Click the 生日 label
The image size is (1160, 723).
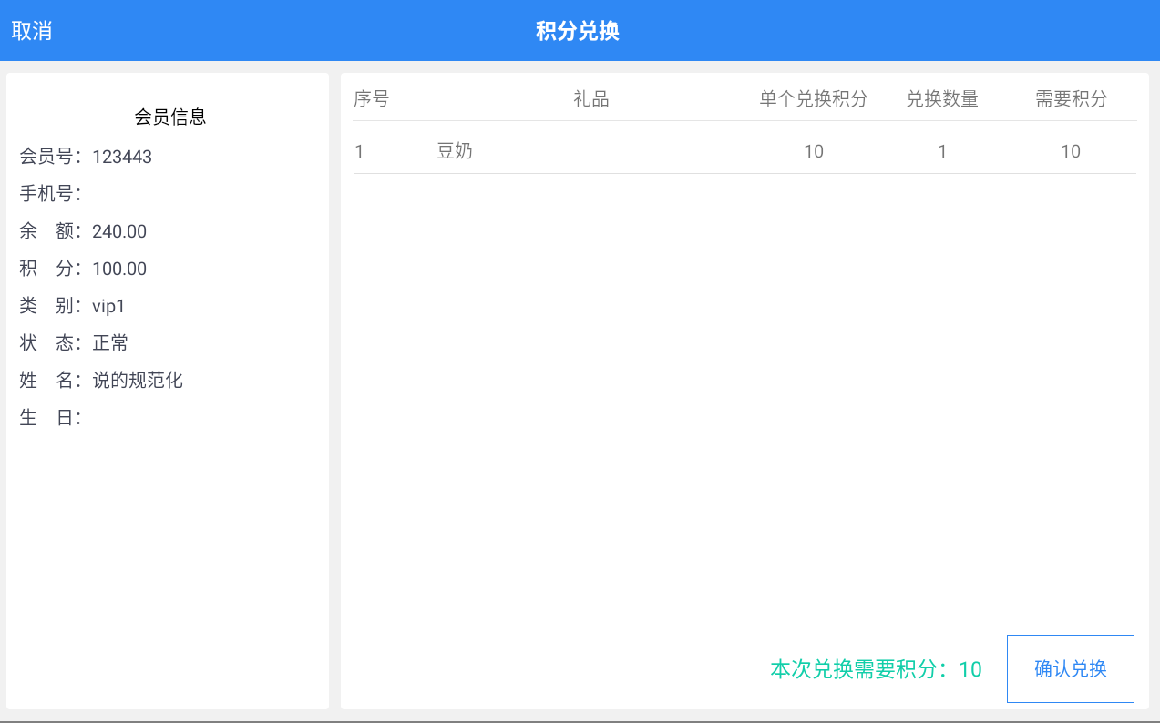51,417
